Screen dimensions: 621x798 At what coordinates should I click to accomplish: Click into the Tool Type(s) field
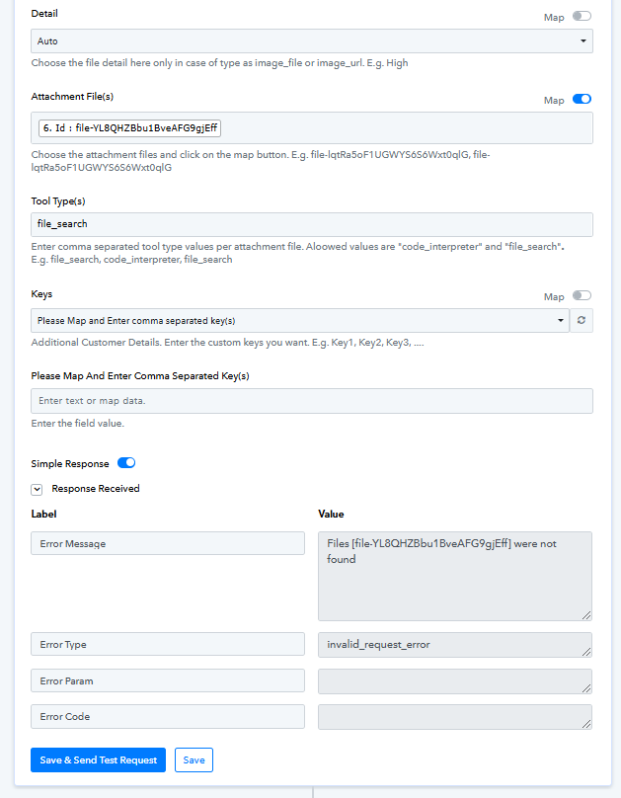pos(312,224)
